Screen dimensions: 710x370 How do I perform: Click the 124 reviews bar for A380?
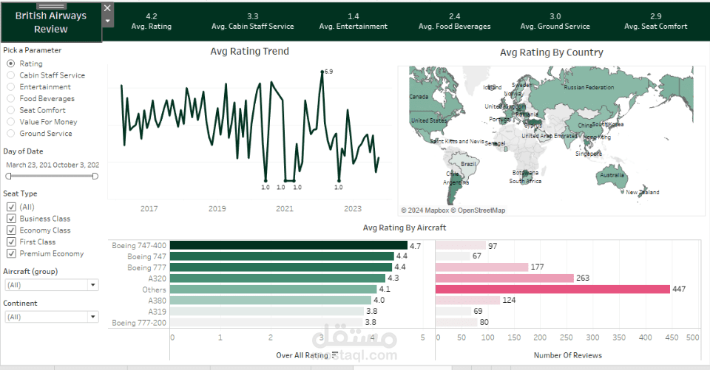(468, 301)
